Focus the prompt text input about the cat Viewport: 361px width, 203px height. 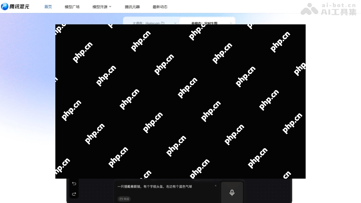tap(162, 186)
